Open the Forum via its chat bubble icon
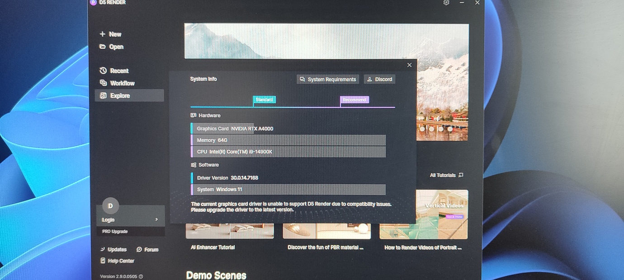Screen dimensions: 624x280 tap(138, 249)
